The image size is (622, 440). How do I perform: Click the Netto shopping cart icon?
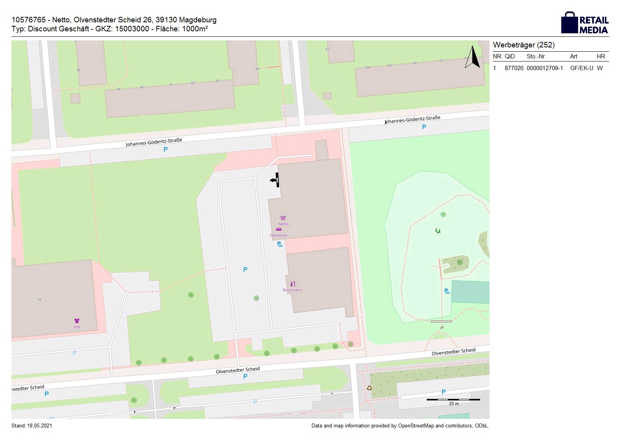(283, 218)
